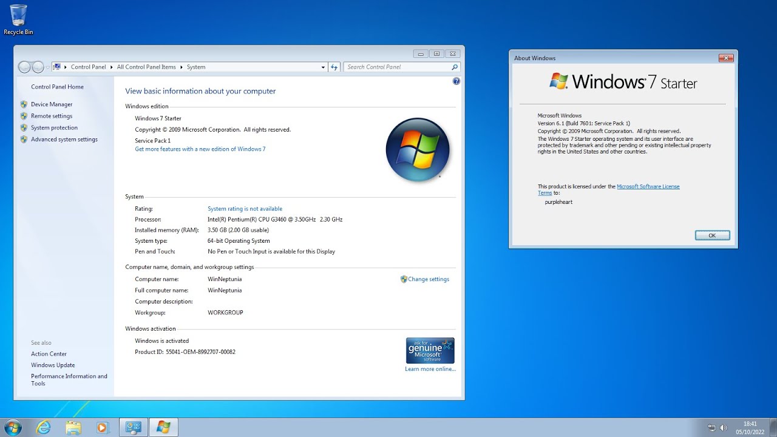Open the Start menu orb

pos(12,427)
